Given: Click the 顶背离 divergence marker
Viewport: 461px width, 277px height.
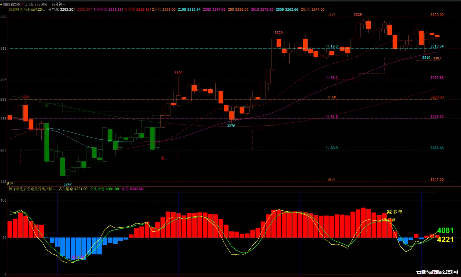Looking at the screenshot, I should tap(389, 220).
